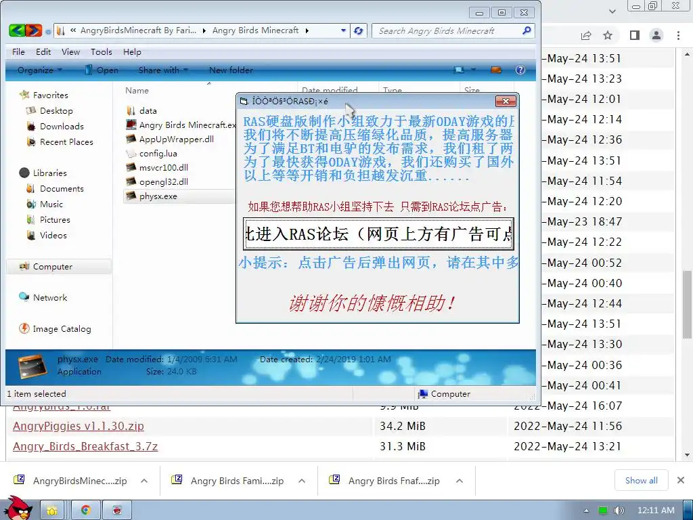Select the data folder icon
The height and width of the screenshot is (520, 693).
point(131,110)
